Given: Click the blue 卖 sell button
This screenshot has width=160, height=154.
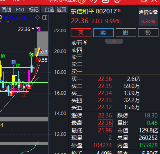Looking at the screenshot, I should tap(104, 33).
